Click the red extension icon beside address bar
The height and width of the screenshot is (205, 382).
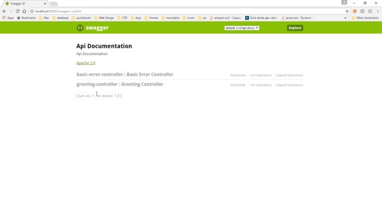[x=355, y=11]
